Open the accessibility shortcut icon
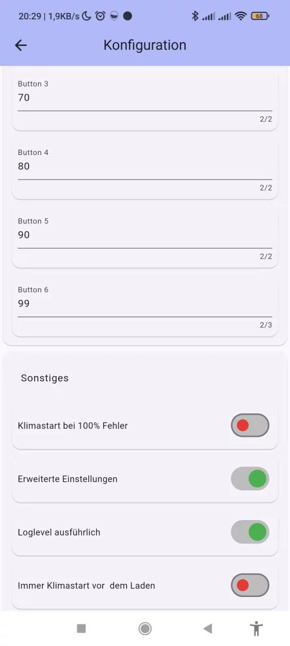This screenshot has width=290, height=646. pos(256,629)
